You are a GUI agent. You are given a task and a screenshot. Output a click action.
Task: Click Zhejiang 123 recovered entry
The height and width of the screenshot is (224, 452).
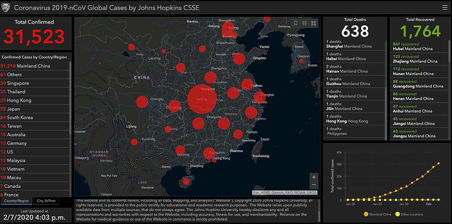(419, 59)
